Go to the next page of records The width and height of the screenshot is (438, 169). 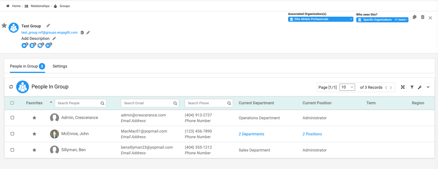tap(391, 88)
